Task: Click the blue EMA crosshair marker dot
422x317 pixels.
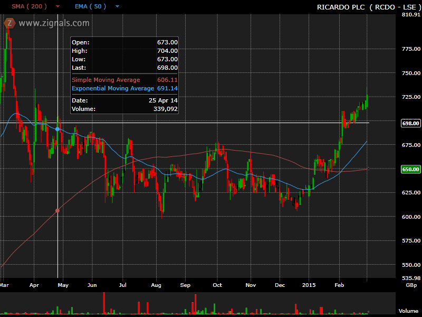Action: click(57, 129)
